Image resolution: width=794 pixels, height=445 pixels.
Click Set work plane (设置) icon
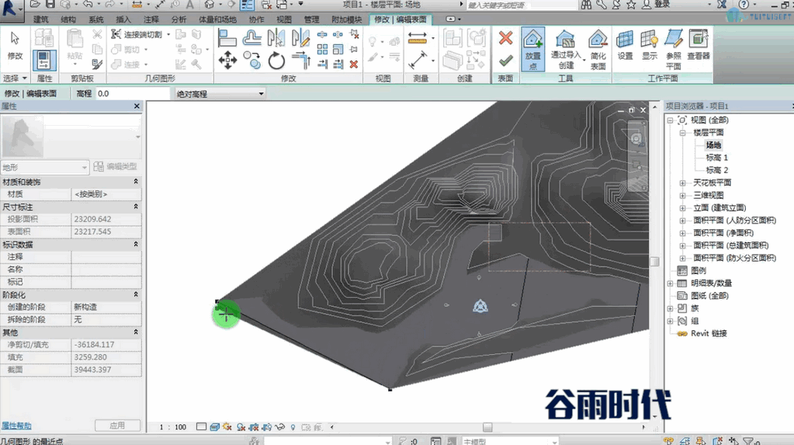(x=625, y=44)
